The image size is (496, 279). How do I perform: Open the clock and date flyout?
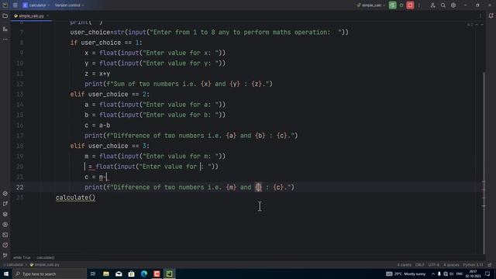(474, 274)
